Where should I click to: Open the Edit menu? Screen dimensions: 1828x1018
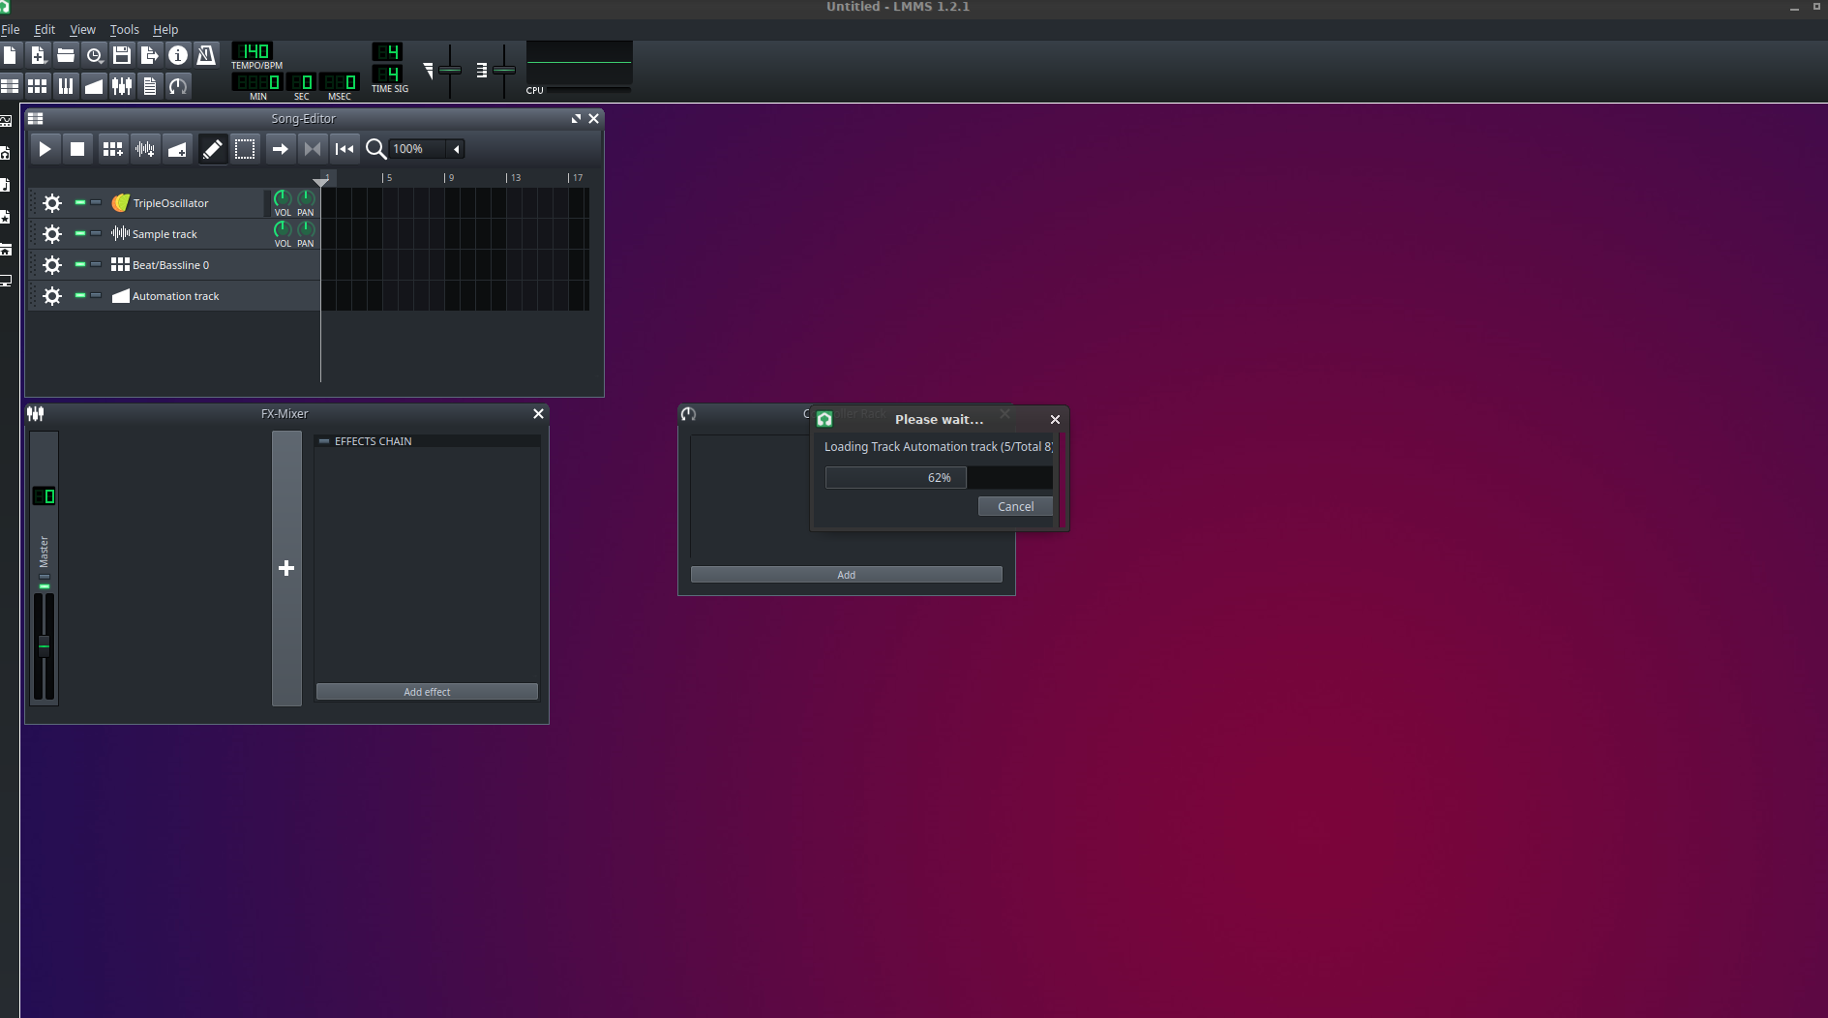[45, 29]
